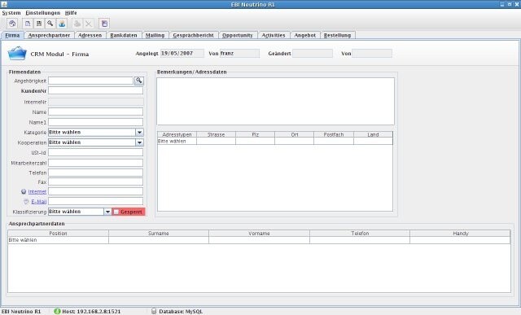
Task: Click the Internet address input field
Action: coord(96,191)
